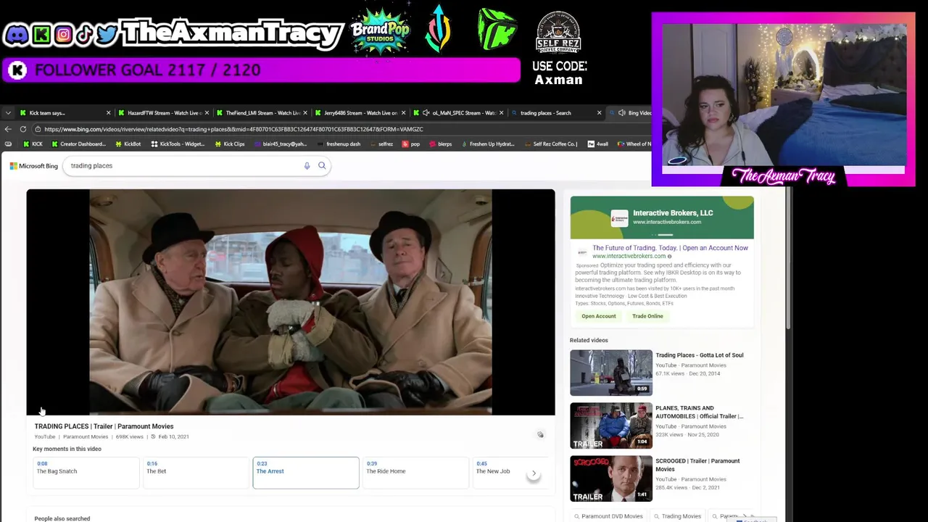Close the HazardFTW Stream tab

207,113
